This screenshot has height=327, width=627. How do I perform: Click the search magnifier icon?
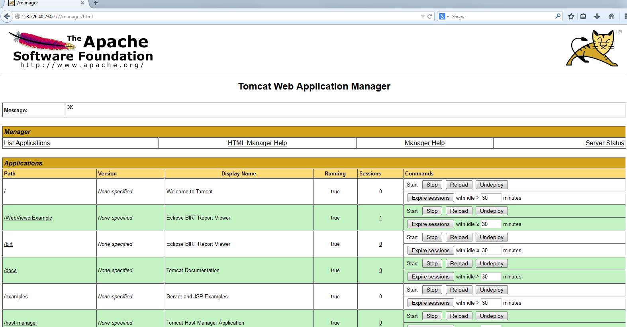(x=558, y=16)
